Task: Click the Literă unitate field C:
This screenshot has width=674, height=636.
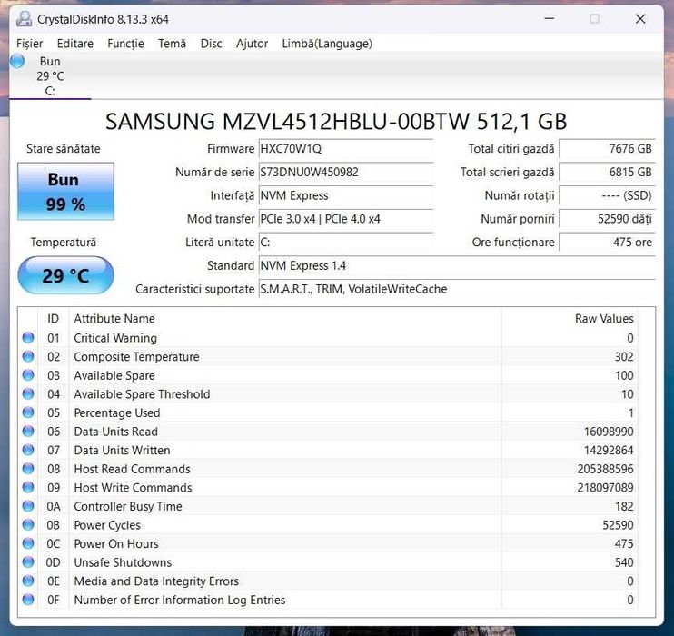Action: [345, 242]
